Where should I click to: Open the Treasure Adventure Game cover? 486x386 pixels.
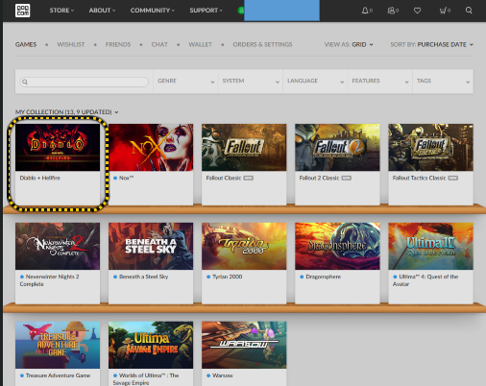pos(58,345)
